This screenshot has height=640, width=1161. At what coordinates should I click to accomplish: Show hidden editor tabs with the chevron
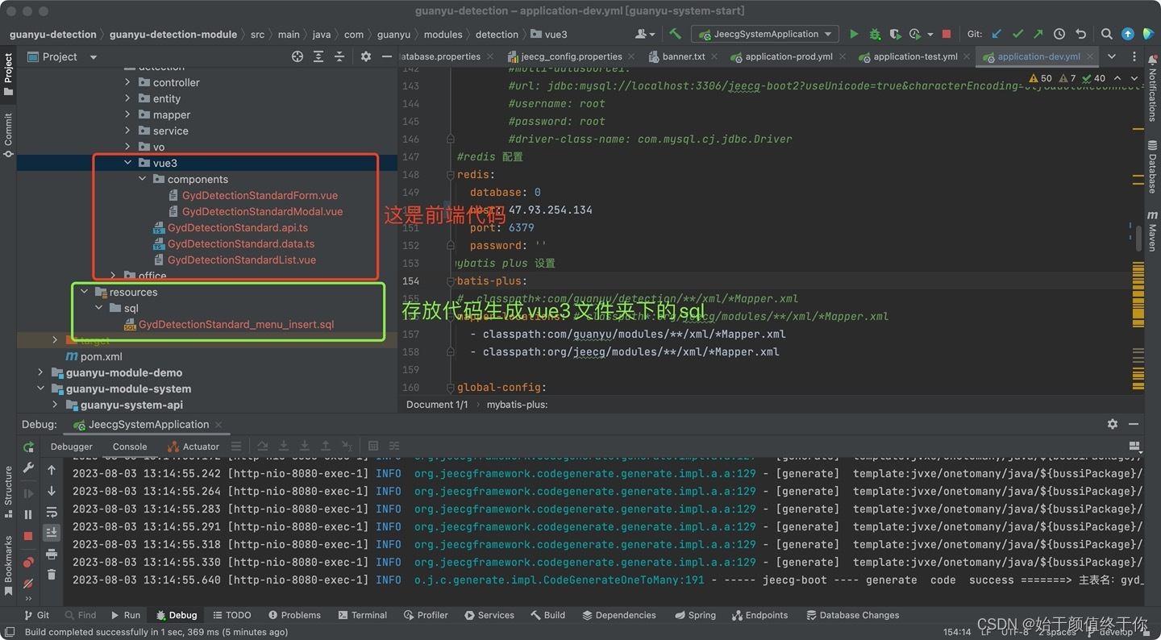(1112, 56)
